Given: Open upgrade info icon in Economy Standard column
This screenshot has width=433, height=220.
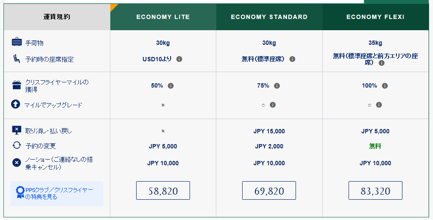Looking at the screenshot, I should point(273,105).
